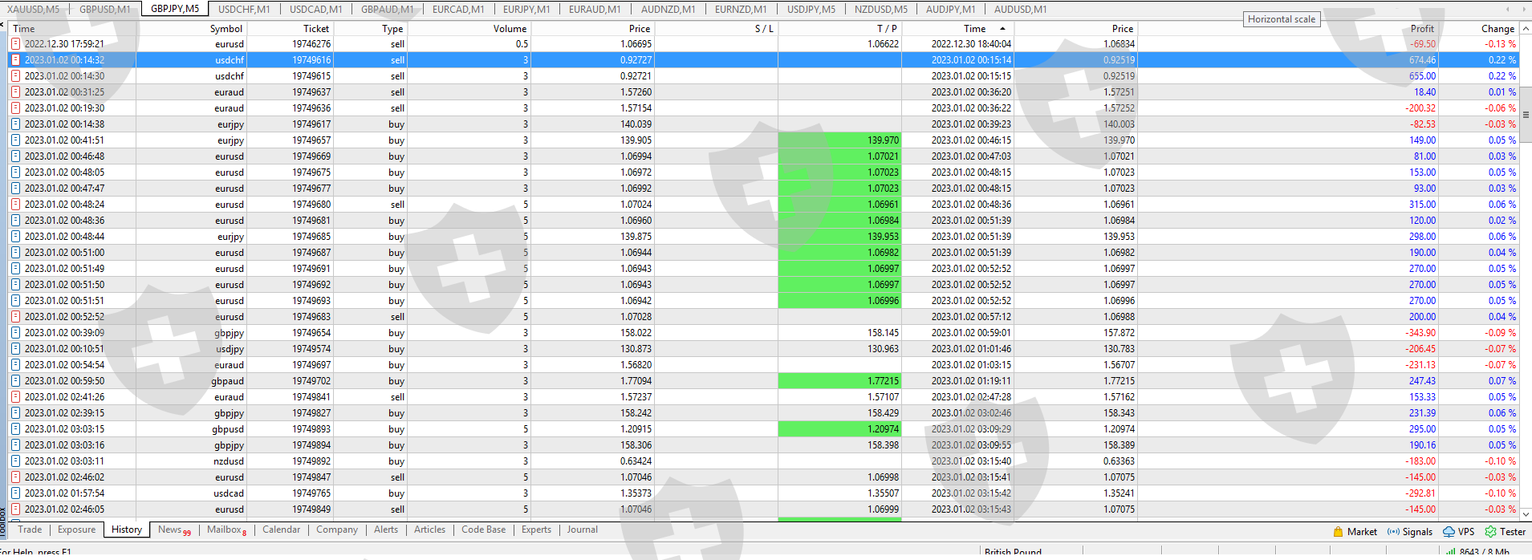Image resolution: width=1532 pixels, height=560 pixels.
Task: Open the Market shopping bag icon
Action: click(x=1338, y=532)
